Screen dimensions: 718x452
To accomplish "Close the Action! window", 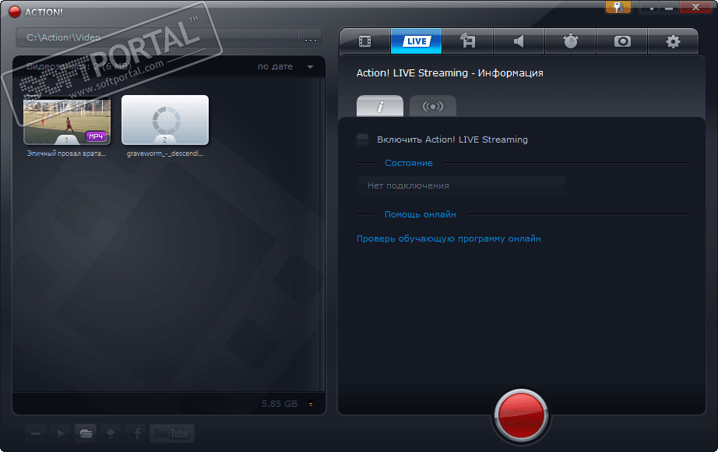I will click(x=695, y=7).
